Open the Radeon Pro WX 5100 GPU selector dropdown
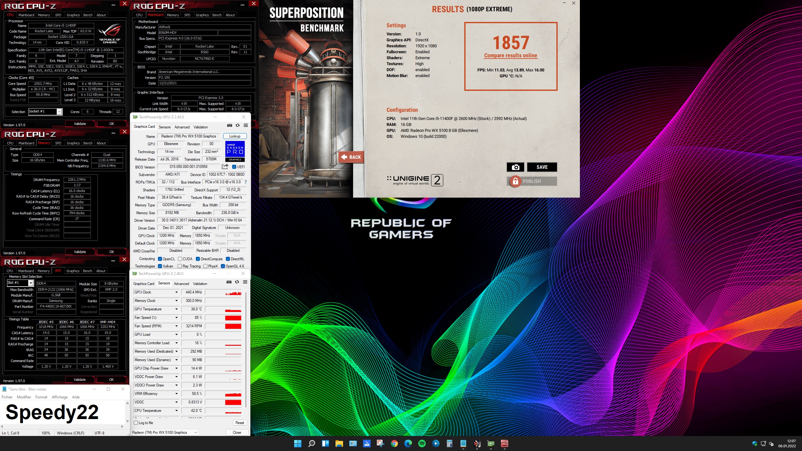Screen dimensions: 802x451 (165, 433)
